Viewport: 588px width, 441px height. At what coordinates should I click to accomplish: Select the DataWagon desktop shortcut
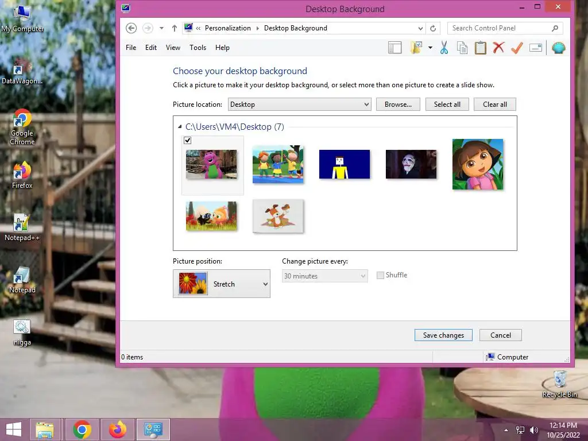point(22,71)
